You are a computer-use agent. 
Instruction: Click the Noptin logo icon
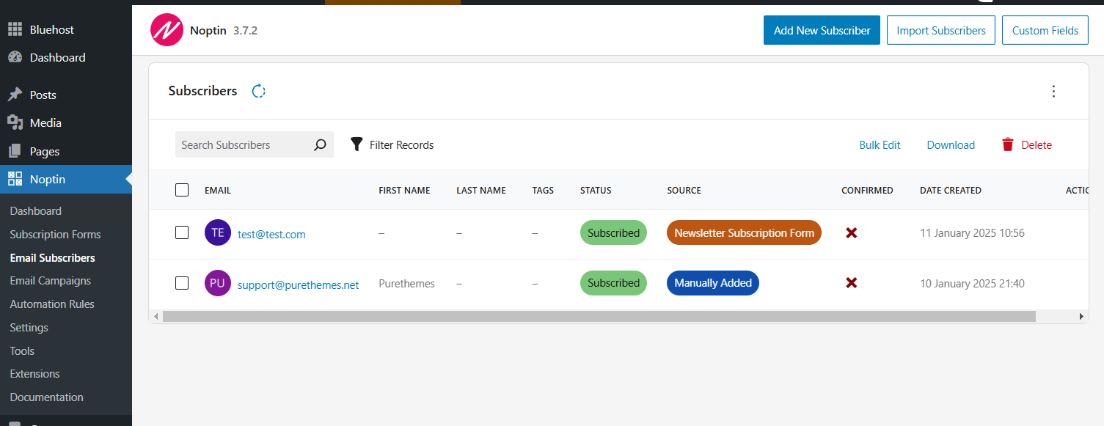[167, 30]
